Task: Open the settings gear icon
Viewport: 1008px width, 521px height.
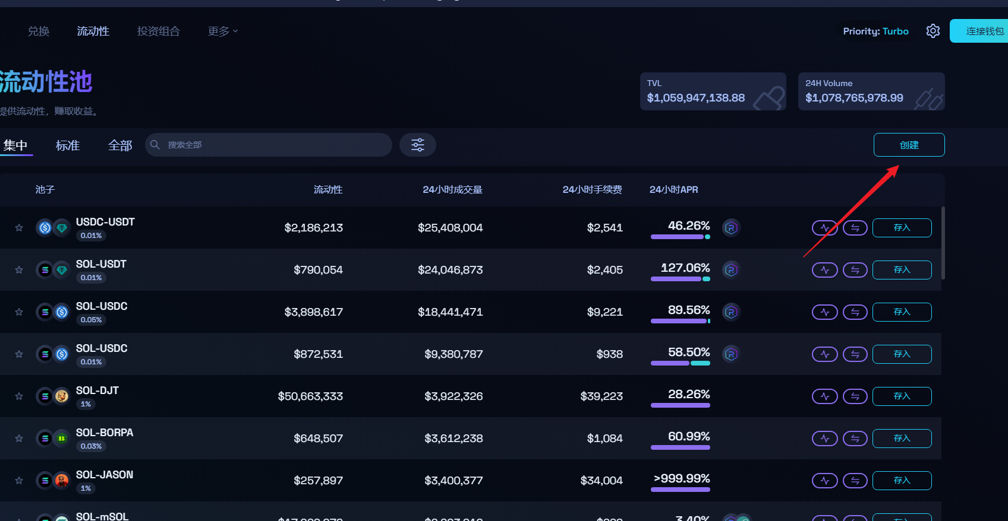Action: coord(933,31)
